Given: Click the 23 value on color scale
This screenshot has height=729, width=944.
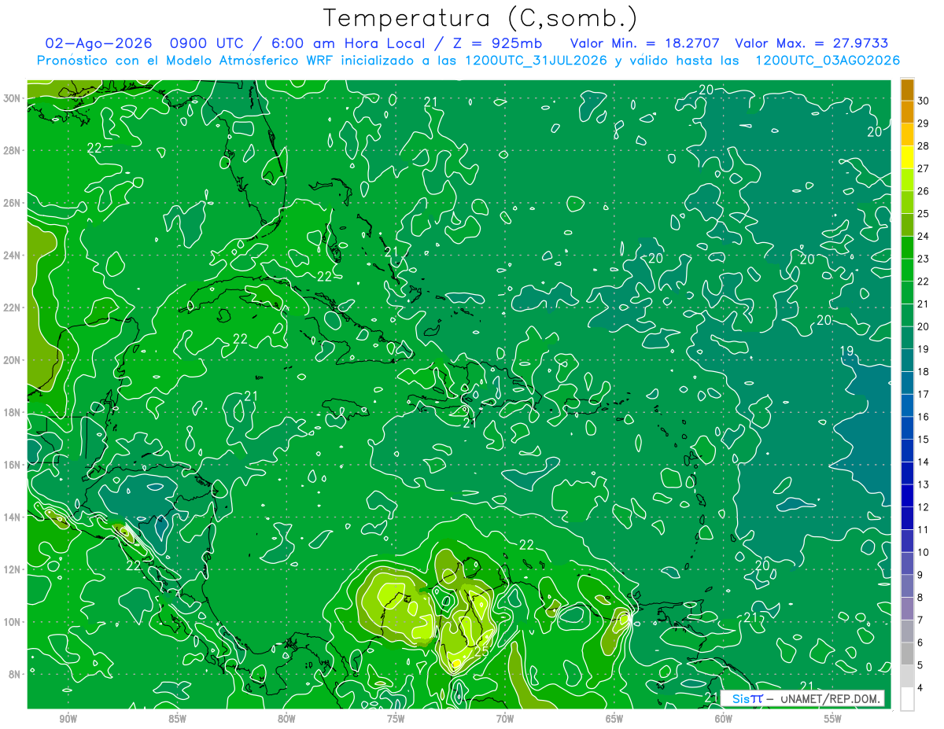Looking at the screenshot, I should [x=923, y=259].
